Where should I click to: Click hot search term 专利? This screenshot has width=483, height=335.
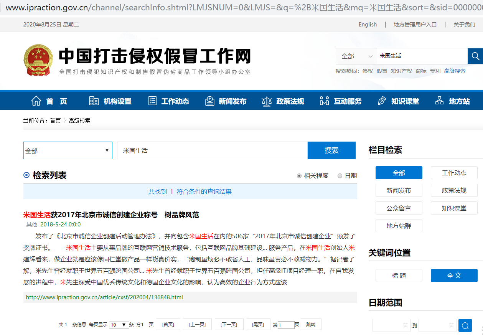(435, 71)
